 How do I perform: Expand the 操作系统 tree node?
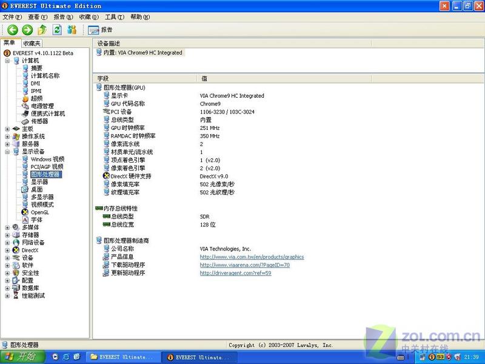click(x=7, y=136)
